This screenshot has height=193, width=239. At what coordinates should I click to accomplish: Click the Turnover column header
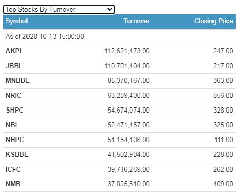pos(137,21)
